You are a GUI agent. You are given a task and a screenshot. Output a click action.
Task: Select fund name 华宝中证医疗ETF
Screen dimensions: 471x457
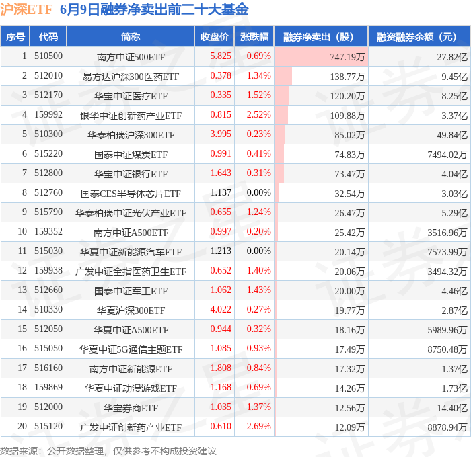point(131,96)
